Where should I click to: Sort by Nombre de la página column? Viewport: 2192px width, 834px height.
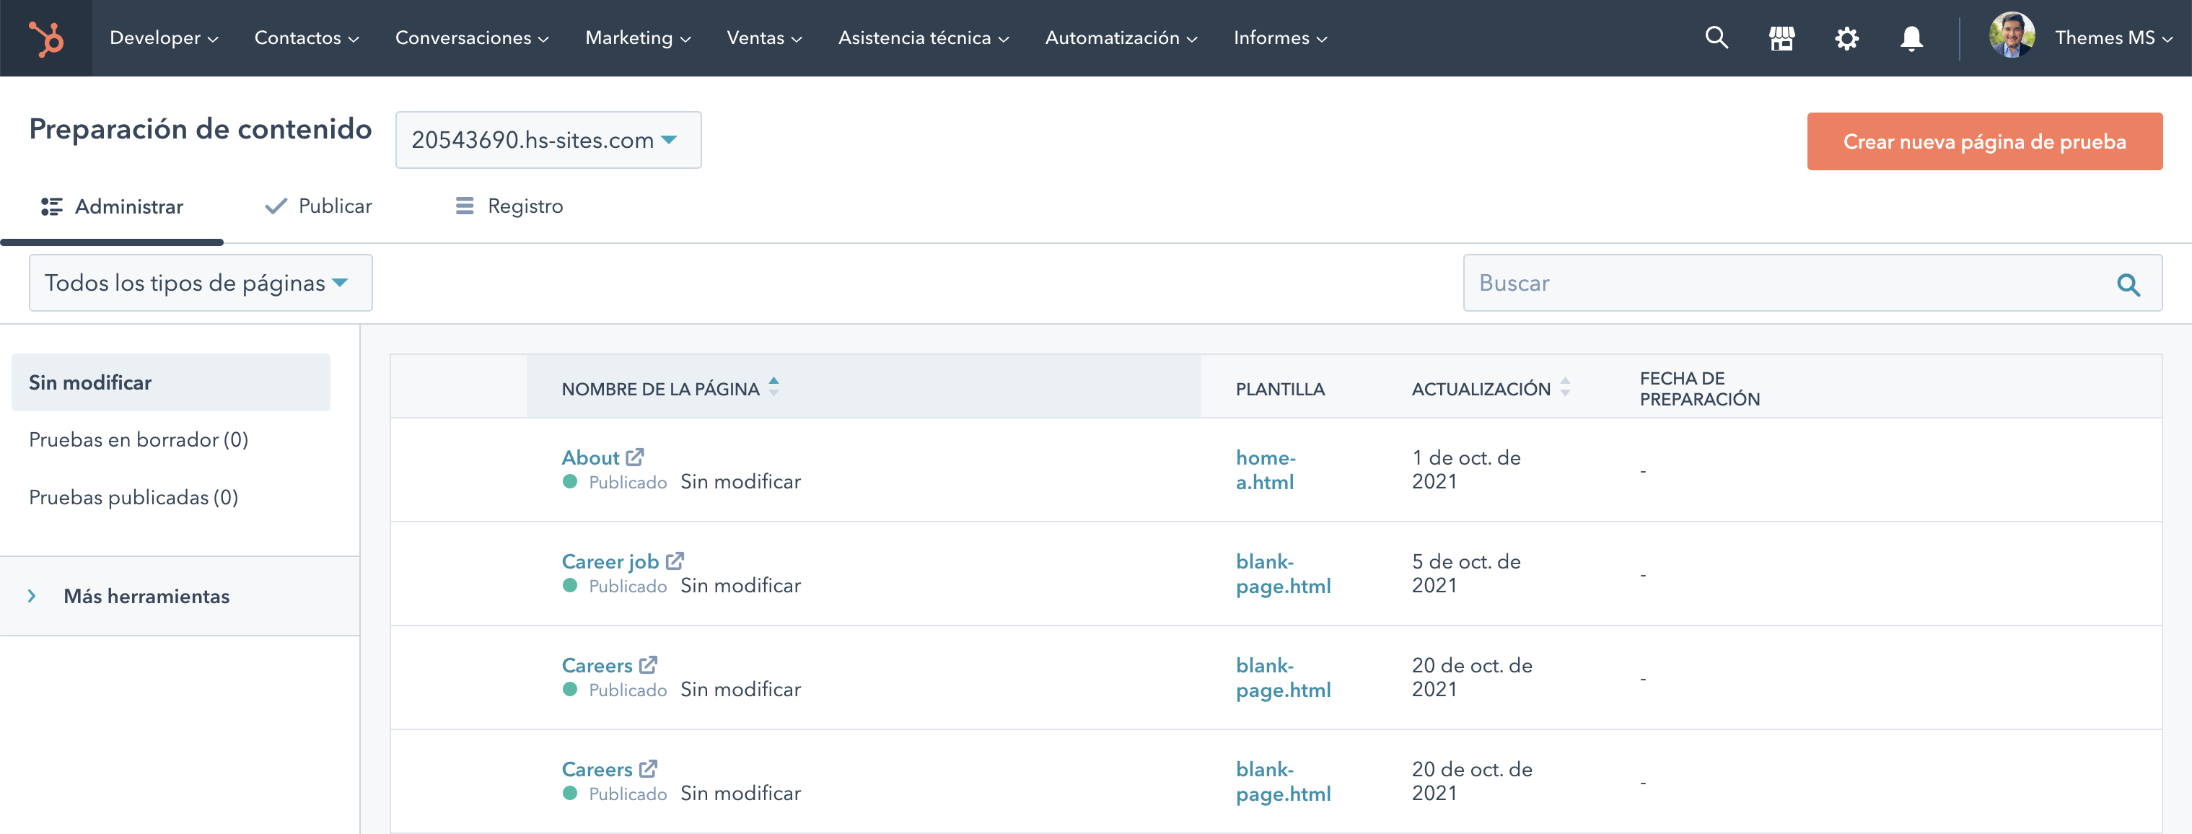click(x=660, y=389)
